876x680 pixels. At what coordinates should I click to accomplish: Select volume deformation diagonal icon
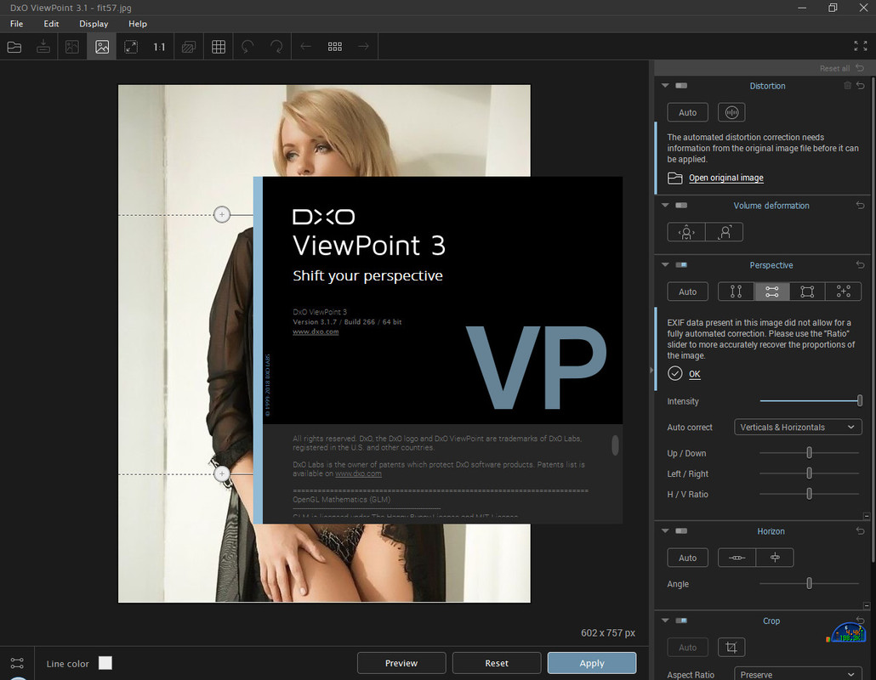[724, 232]
